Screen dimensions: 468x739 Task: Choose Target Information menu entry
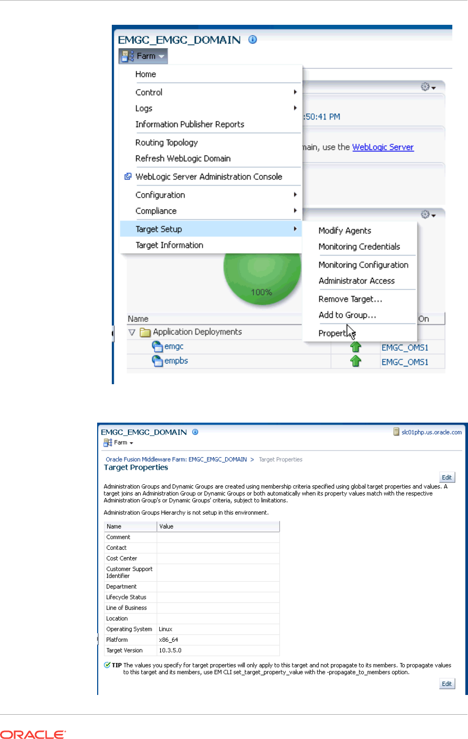tap(169, 245)
